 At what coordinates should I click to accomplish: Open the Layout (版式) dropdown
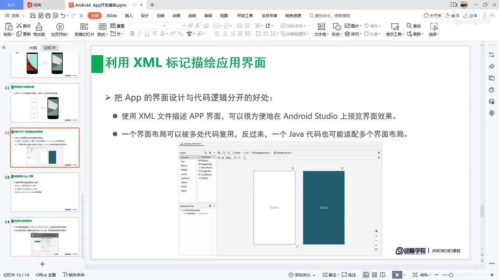coord(103,34)
